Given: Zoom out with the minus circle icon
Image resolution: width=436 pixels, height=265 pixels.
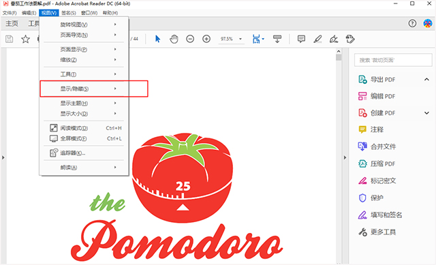Looking at the screenshot, I should tap(190, 39).
